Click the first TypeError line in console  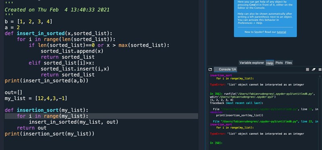(257, 85)
